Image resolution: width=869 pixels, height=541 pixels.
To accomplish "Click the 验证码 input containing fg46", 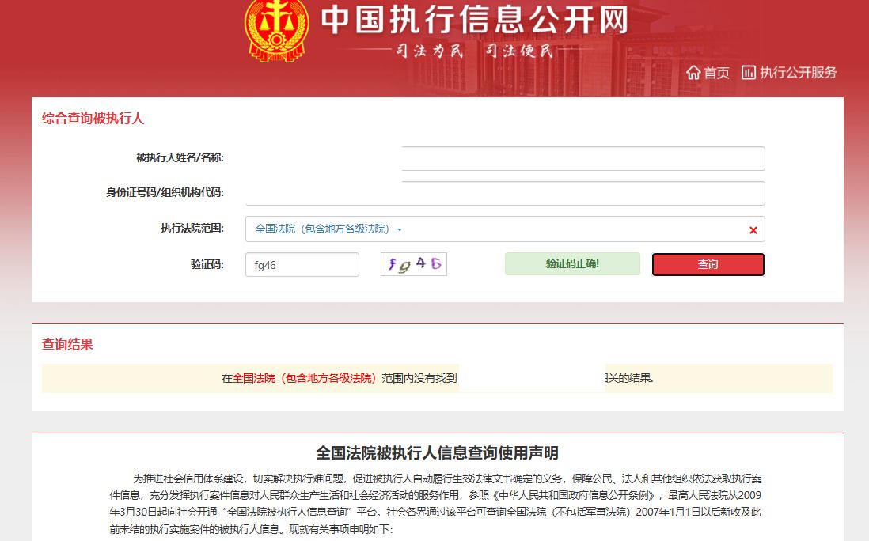I will pos(302,265).
